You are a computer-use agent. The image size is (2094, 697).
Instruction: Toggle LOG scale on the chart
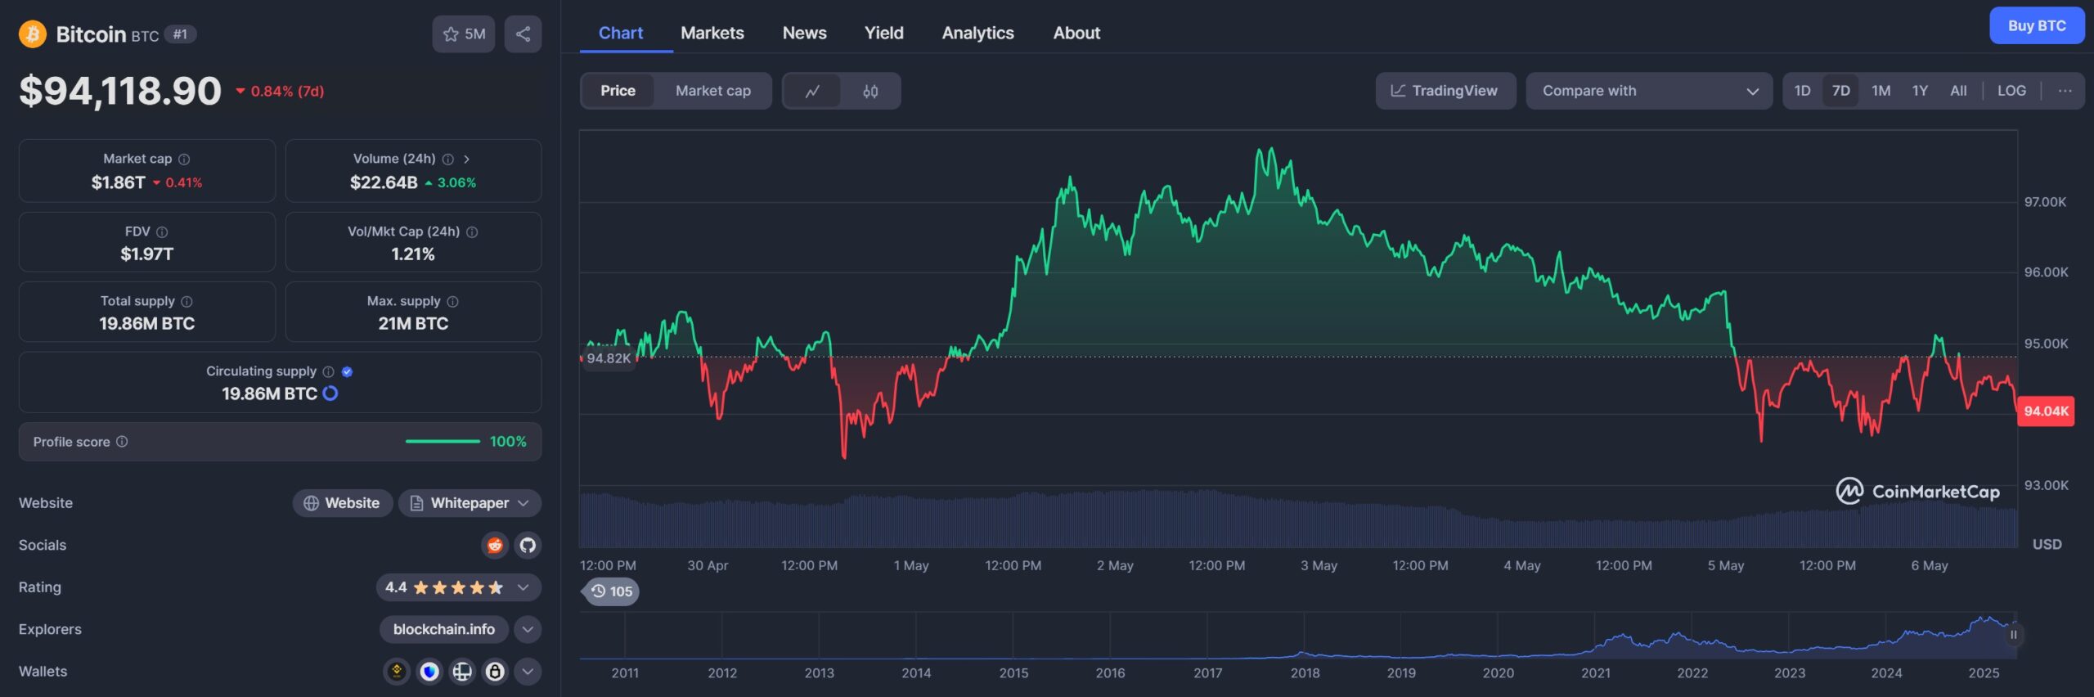(2011, 91)
